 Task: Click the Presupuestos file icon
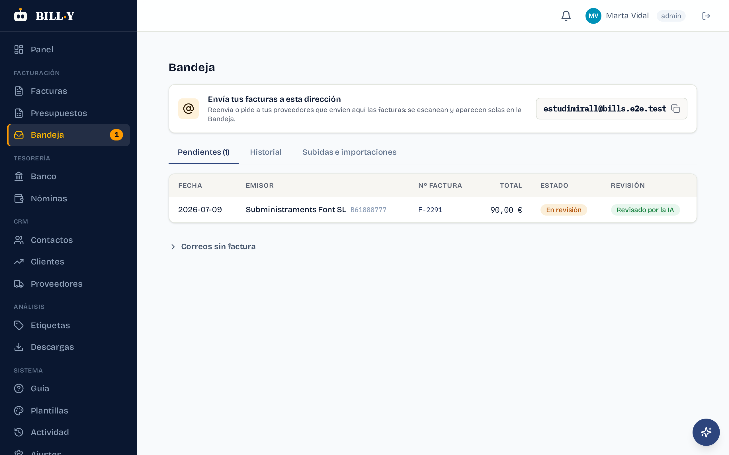coord(19,113)
